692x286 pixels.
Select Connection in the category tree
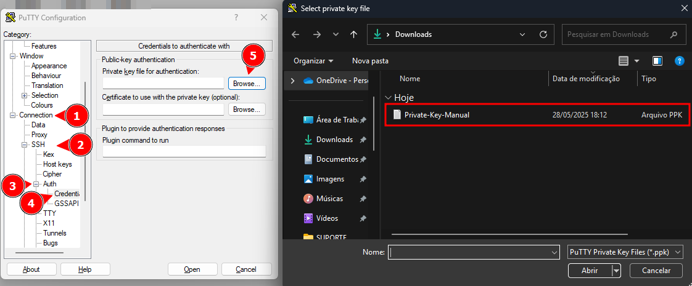pos(36,115)
